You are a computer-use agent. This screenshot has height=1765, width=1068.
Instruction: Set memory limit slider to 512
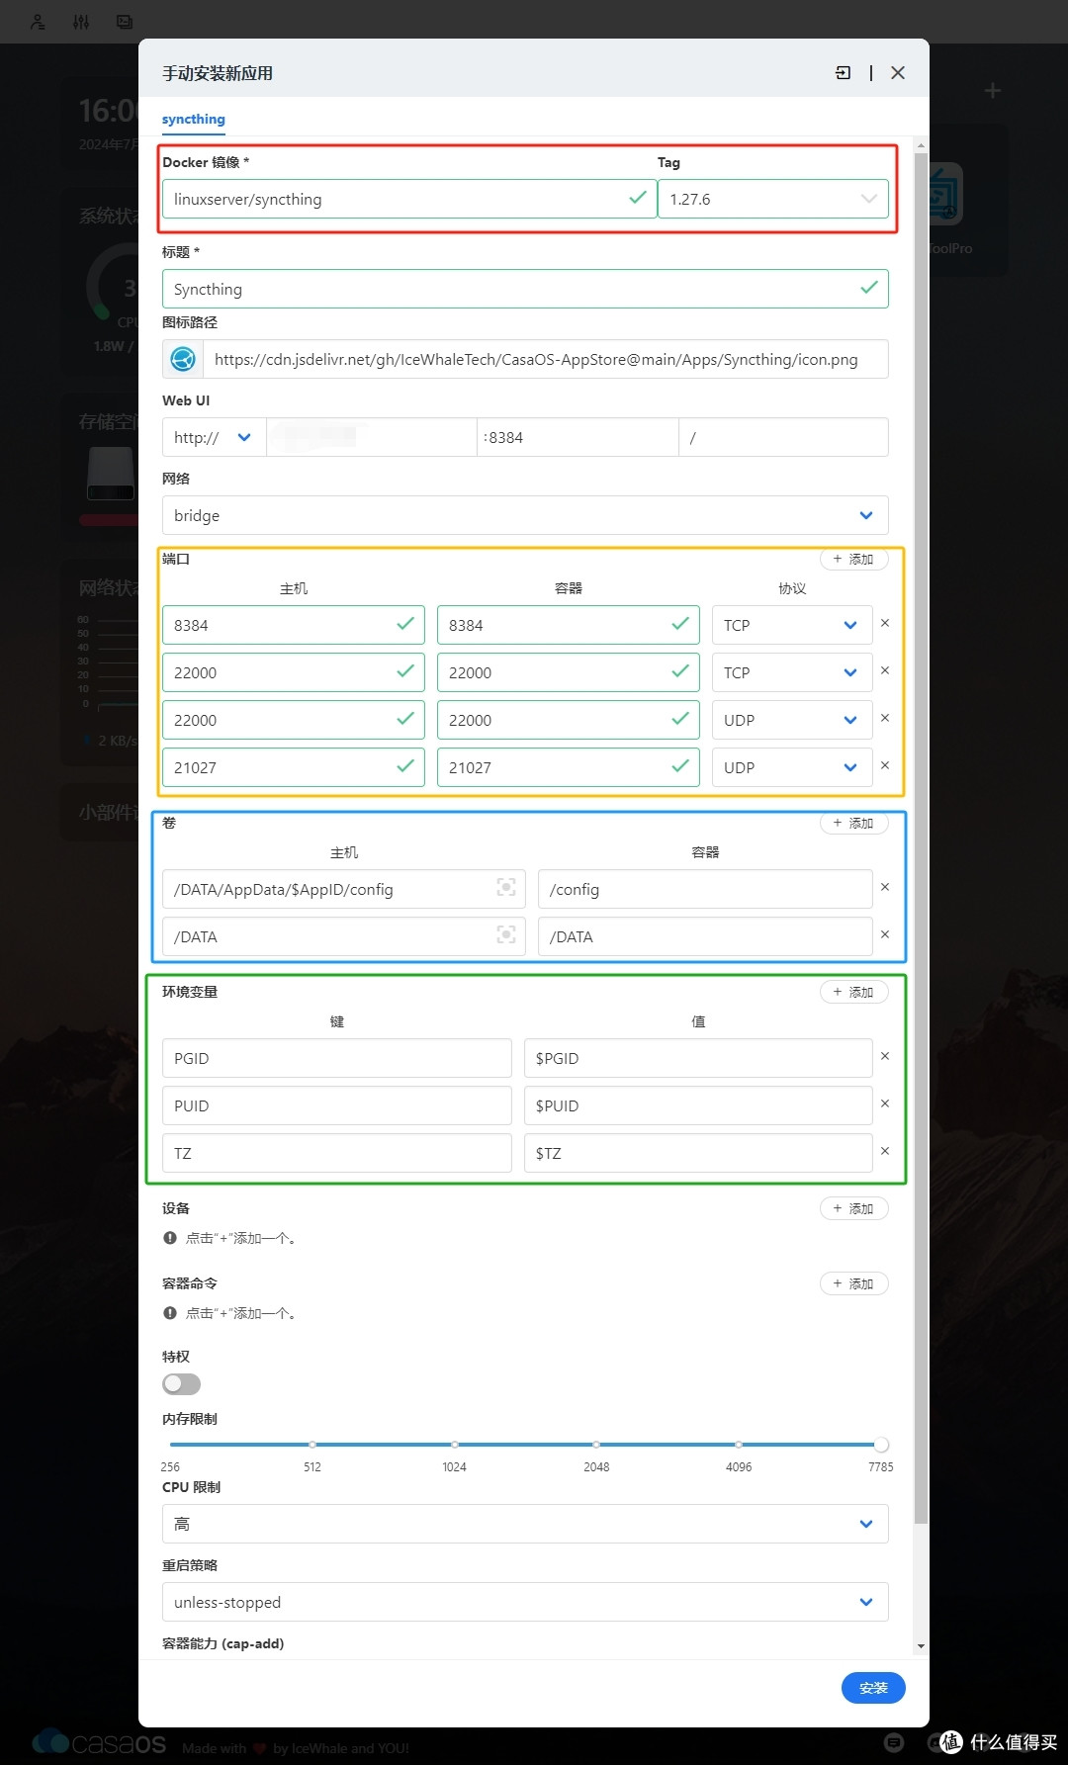312,1445
